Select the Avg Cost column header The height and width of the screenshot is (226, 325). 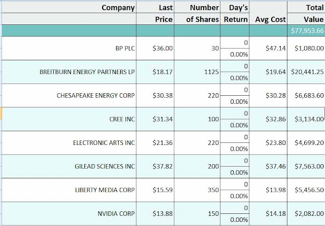(269, 19)
